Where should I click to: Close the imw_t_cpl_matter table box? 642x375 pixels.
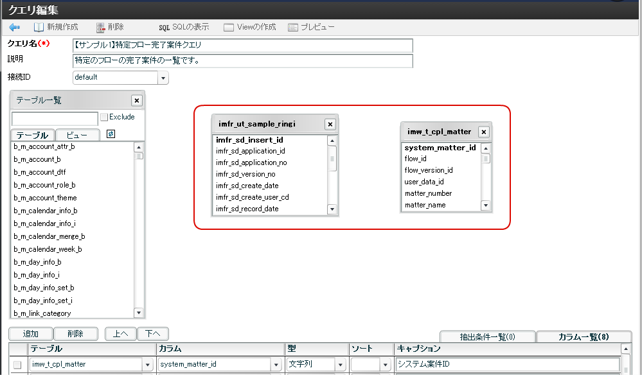(484, 132)
